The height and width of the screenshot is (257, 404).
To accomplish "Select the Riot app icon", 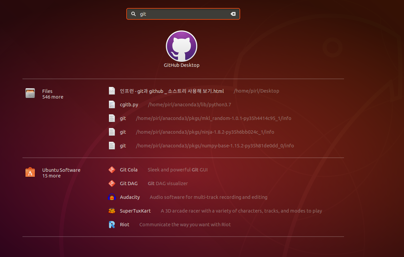I will (112, 225).
